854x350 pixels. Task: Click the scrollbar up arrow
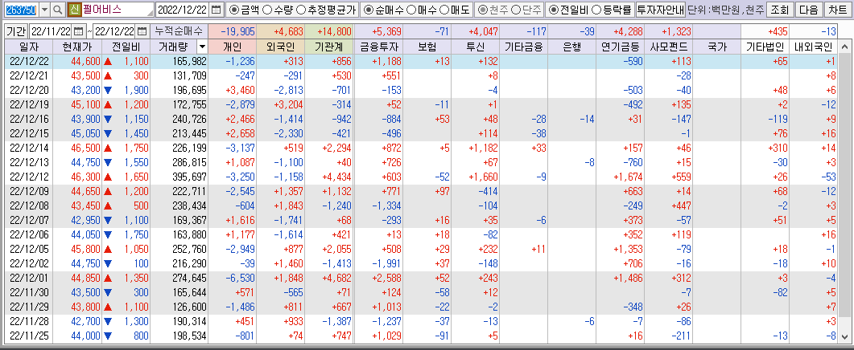pyautogui.click(x=844, y=47)
